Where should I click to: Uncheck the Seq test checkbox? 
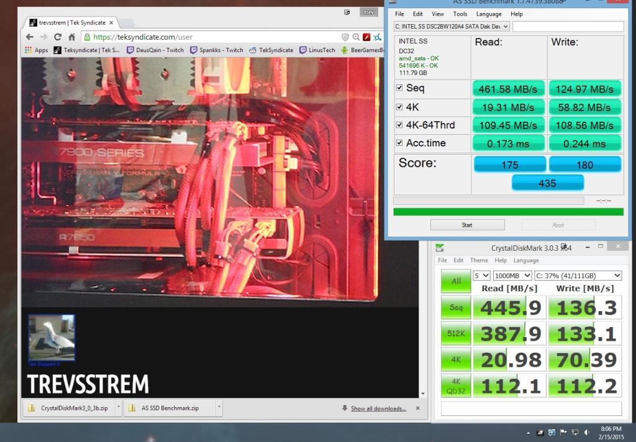pos(399,88)
